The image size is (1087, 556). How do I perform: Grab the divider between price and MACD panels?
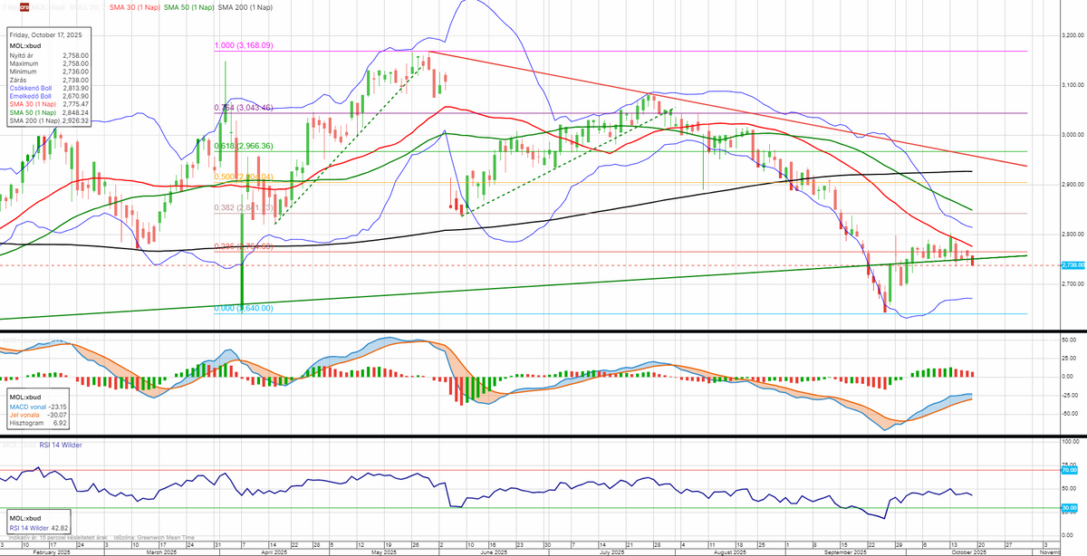(543, 332)
